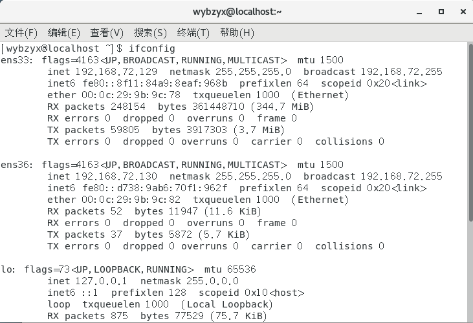This screenshot has height=323, width=473.
Task: Click MAC address 00:0c:29:9b:9c:78
Action: [131, 95]
